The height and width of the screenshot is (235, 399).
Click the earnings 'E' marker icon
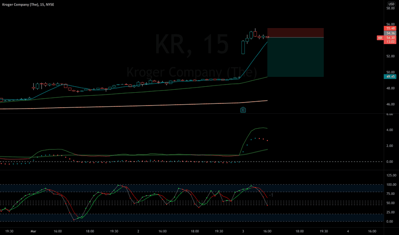[x=243, y=110]
